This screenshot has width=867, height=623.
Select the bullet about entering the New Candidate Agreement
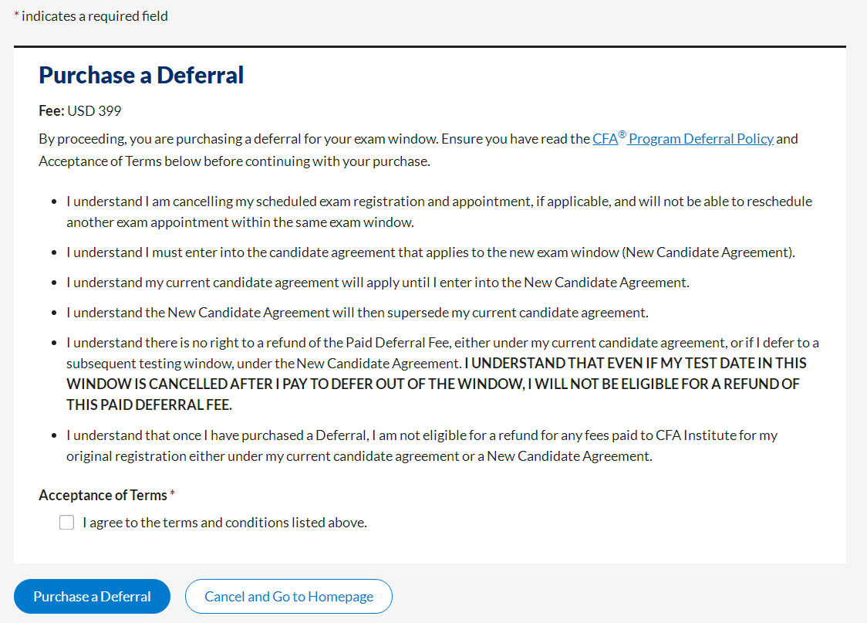(x=430, y=252)
